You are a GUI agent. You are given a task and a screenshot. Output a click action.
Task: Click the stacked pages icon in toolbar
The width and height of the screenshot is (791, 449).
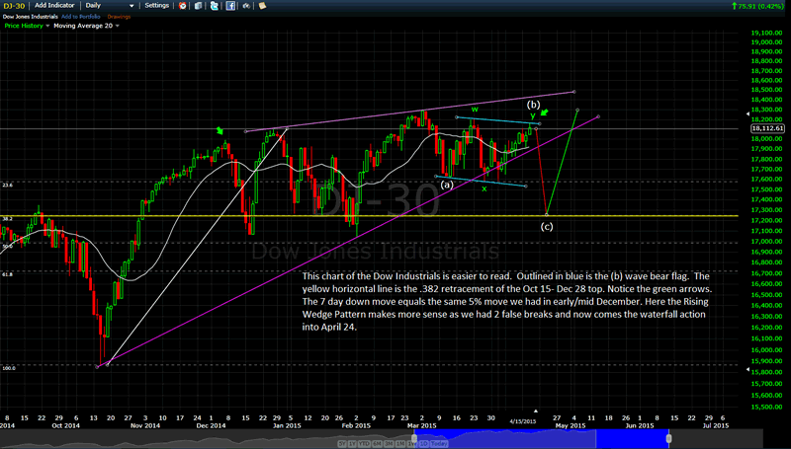point(199,6)
